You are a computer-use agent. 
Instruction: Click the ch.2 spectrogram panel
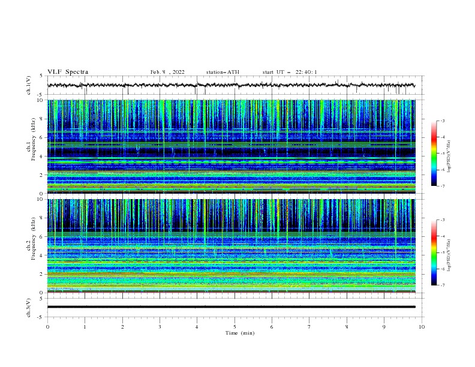(x=232, y=246)
